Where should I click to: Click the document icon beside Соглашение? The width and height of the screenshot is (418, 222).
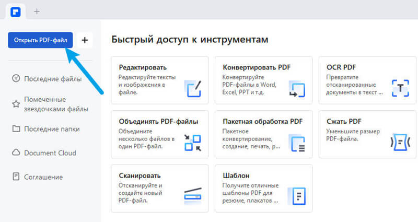coord(16,177)
